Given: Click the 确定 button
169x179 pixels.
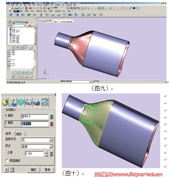Looking at the screenshot, I should (x=33, y=170).
